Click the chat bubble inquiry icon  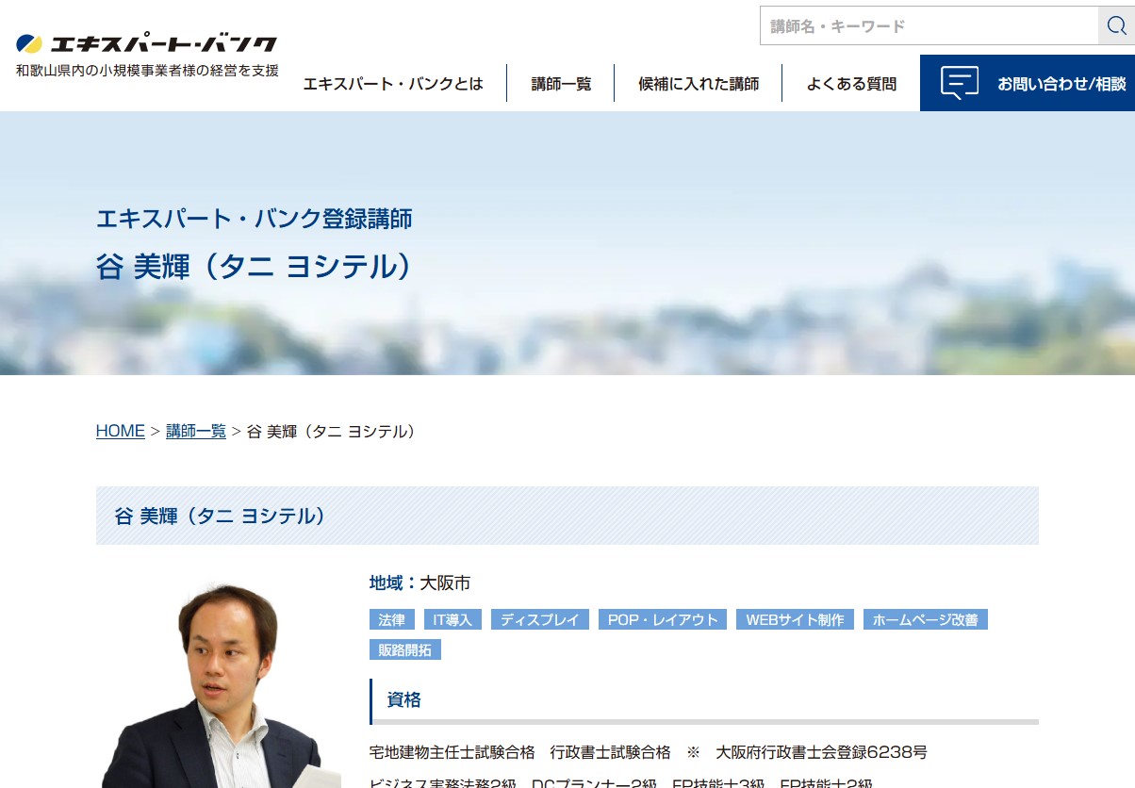pos(959,83)
